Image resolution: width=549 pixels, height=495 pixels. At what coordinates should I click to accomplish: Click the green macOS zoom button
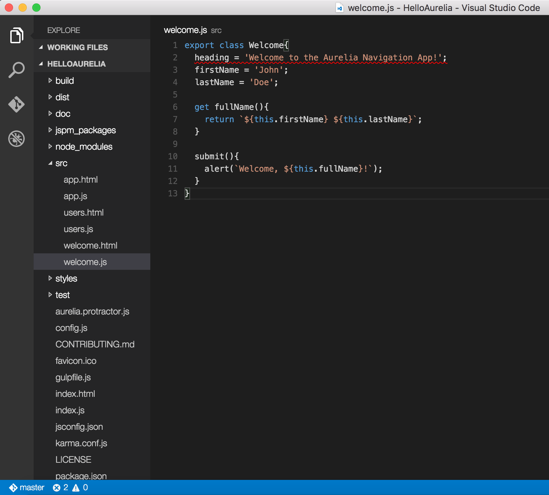point(36,8)
